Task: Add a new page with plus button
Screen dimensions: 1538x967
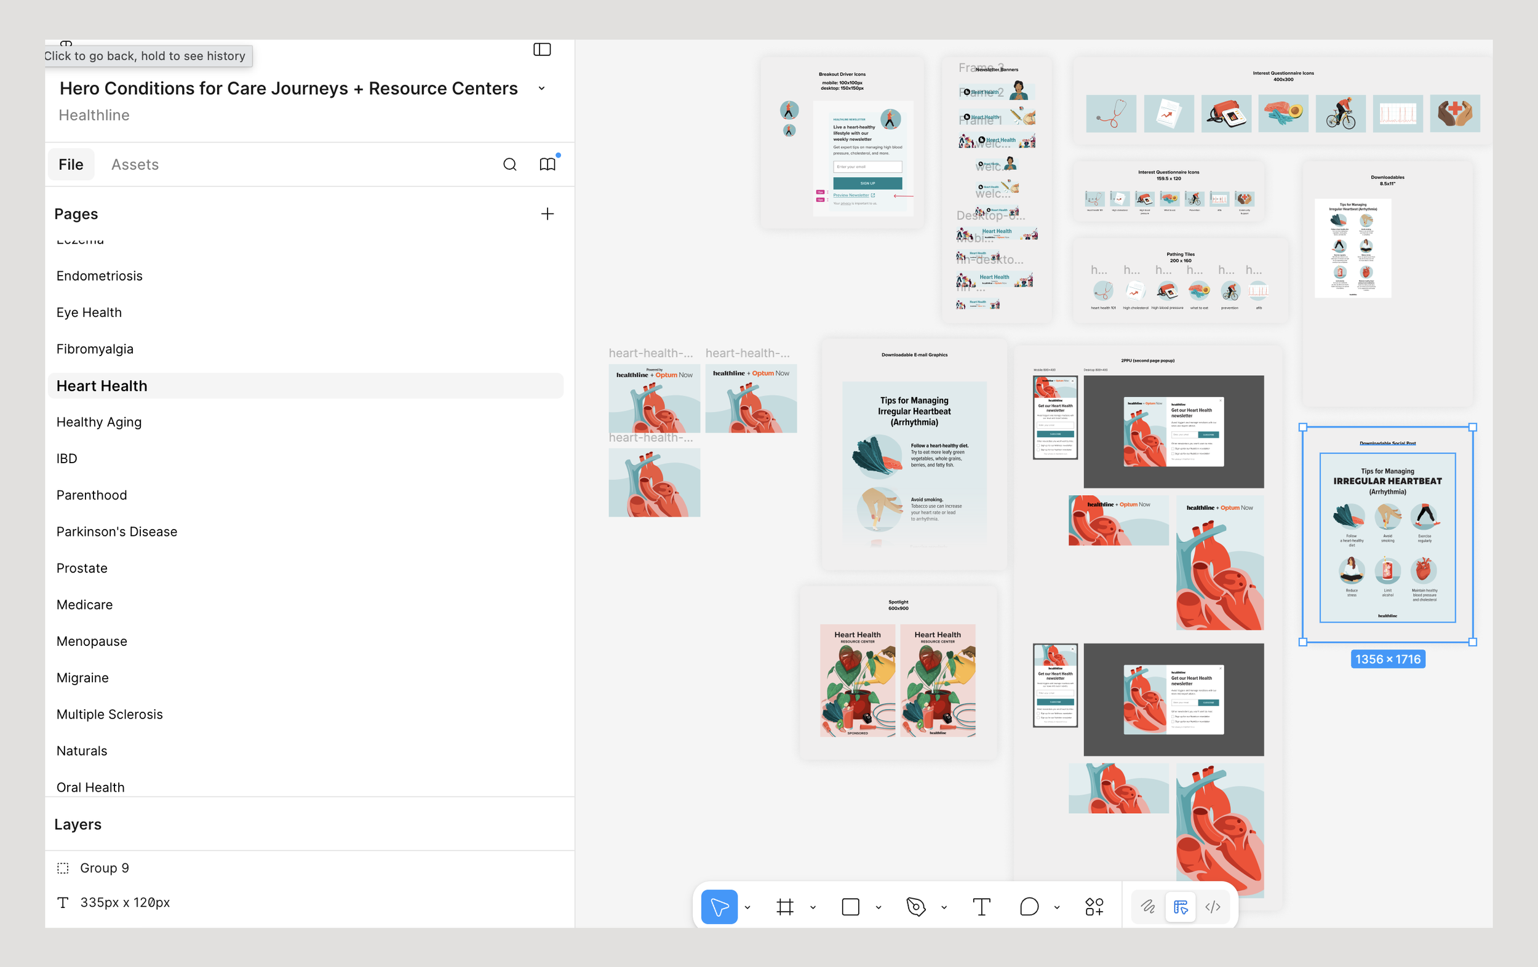Action: pyautogui.click(x=548, y=213)
